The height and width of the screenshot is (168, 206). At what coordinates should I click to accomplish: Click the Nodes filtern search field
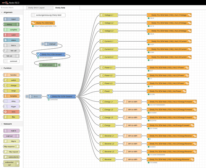(x=12, y=7)
